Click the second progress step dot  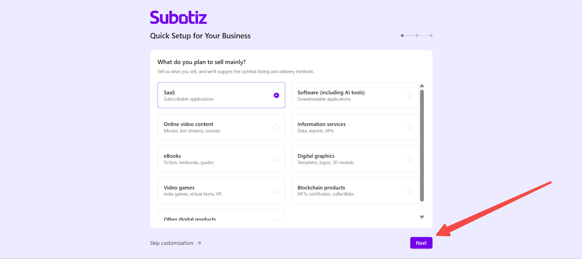tap(417, 36)
